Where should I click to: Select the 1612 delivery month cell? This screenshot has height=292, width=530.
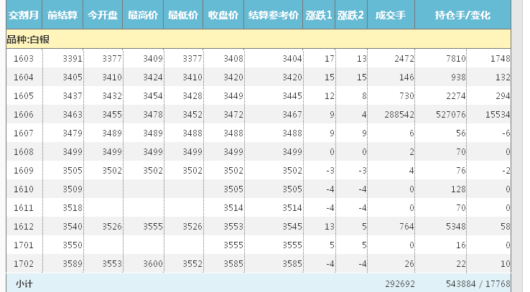coord(24,226)
